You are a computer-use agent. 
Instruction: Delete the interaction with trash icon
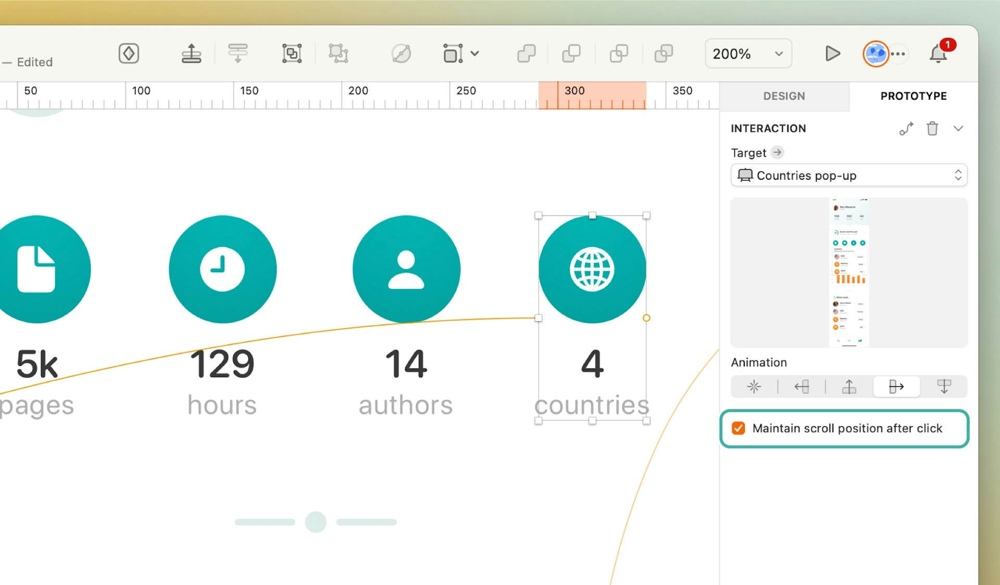click(932, 129)
